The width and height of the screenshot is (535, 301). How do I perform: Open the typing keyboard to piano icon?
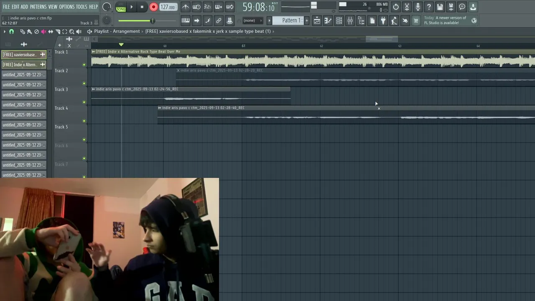[185, 20]
